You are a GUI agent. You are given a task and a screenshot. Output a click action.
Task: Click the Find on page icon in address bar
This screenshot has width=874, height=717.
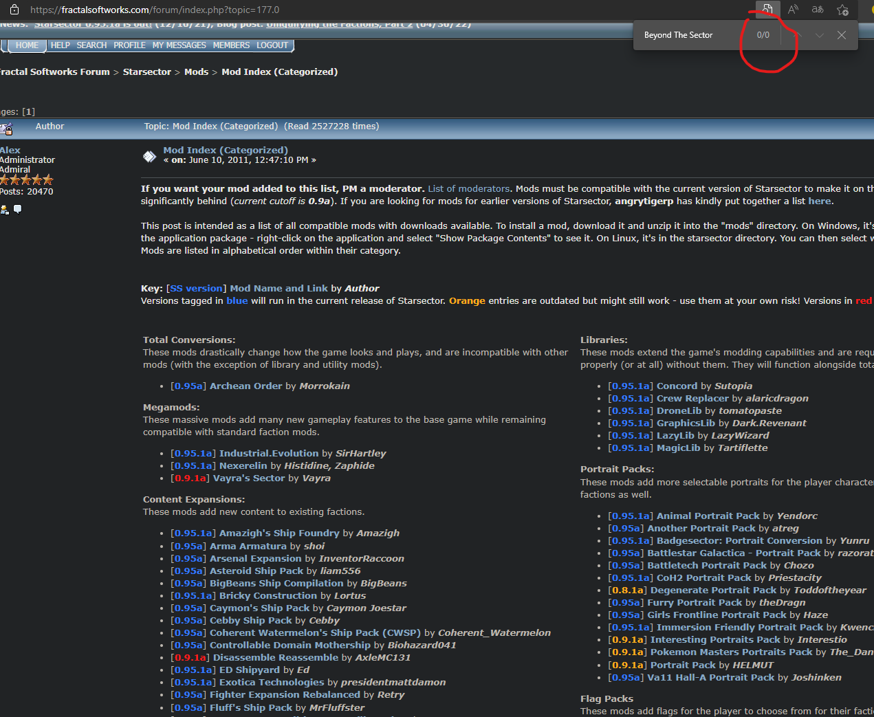click(767, 10)
